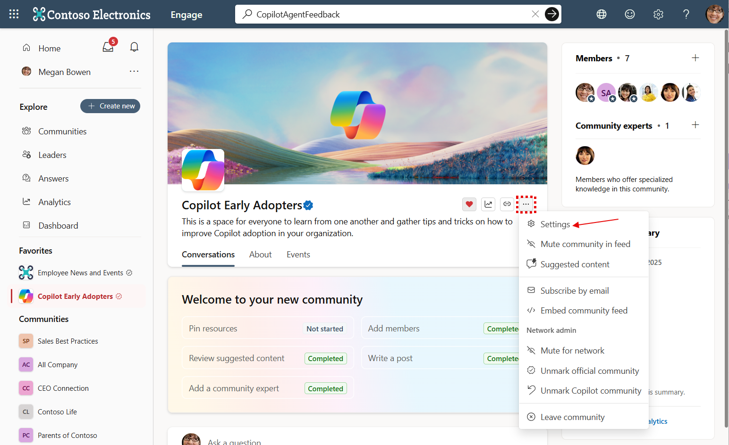The height and width of the screenshot is (445, 729).
Task: Expand more options next to Megan Bowen
Action: [134, 71]
